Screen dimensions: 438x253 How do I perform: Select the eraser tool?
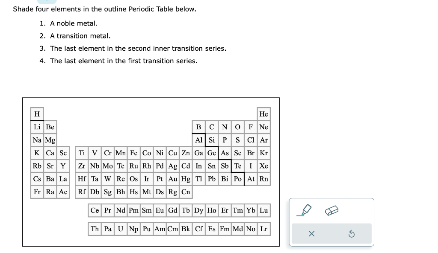(x=332, y=210)
